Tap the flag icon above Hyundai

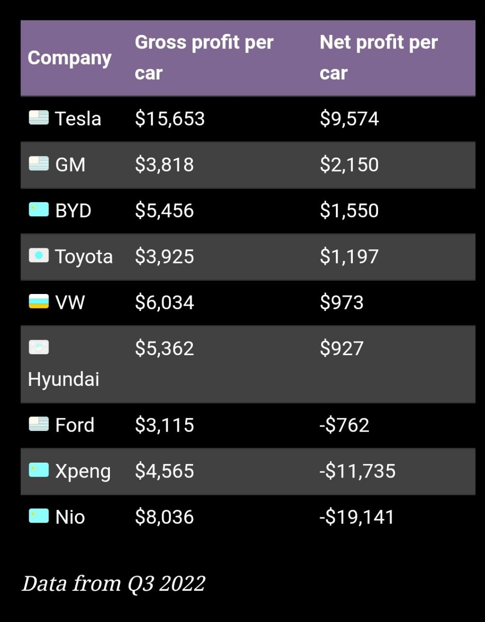[38, 347]
